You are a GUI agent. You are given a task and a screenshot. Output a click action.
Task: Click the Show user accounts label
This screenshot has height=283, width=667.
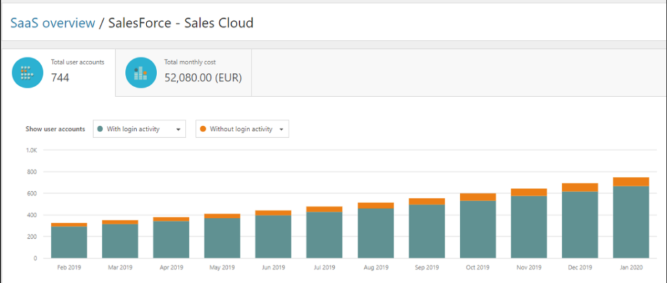tap(55, 129)
